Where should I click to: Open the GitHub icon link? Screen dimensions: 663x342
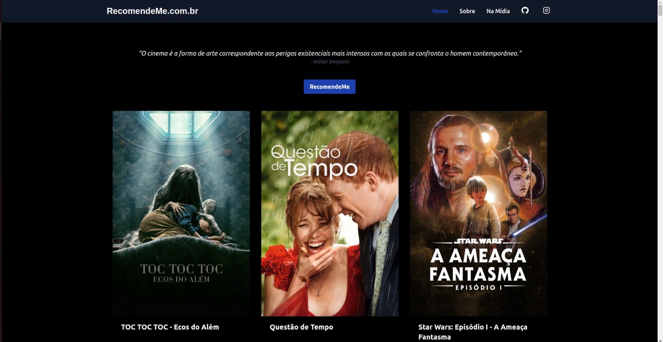point(525,10)
